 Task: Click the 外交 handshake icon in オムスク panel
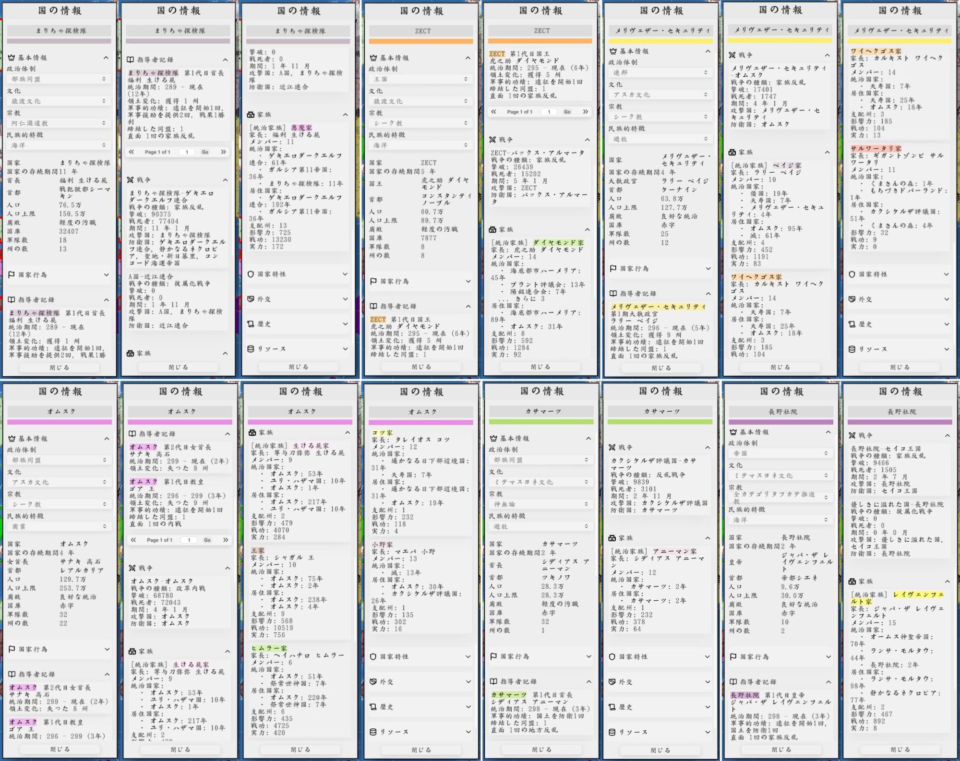pos(373,682)
